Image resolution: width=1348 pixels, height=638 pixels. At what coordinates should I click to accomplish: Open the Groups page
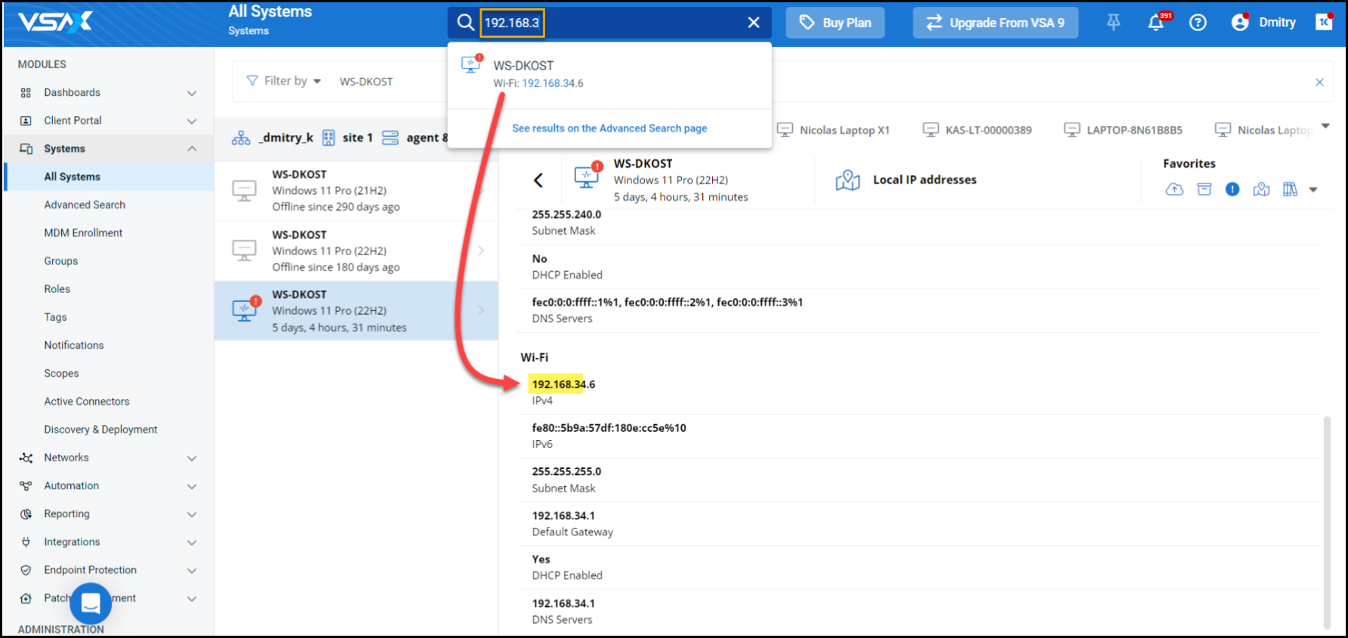[x=61, y=261]
